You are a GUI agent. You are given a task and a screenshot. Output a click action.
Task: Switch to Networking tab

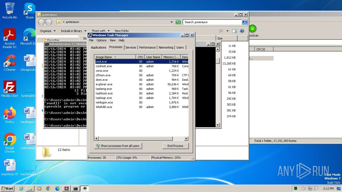(x=166, y=47)
